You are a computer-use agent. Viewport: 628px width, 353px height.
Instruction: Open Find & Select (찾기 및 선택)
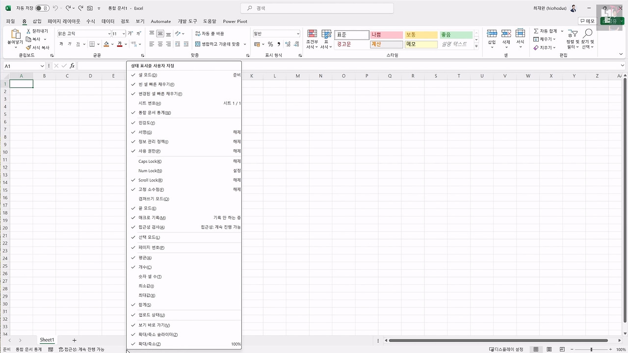pos(588,39)
